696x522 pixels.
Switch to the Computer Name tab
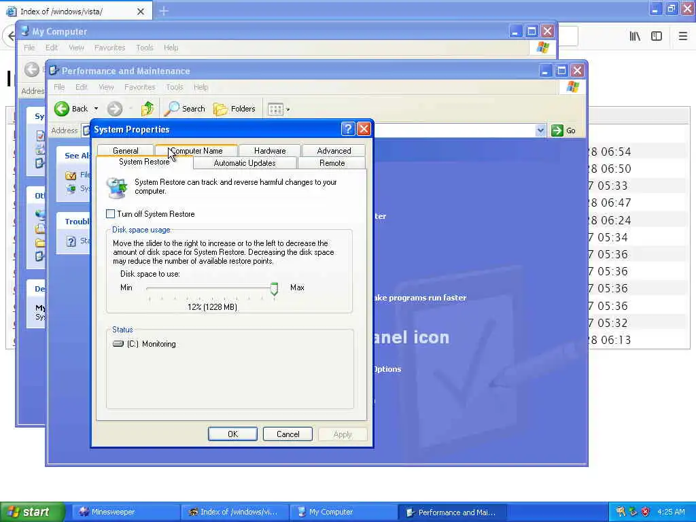pyautogui.click(x=196, y=150)
